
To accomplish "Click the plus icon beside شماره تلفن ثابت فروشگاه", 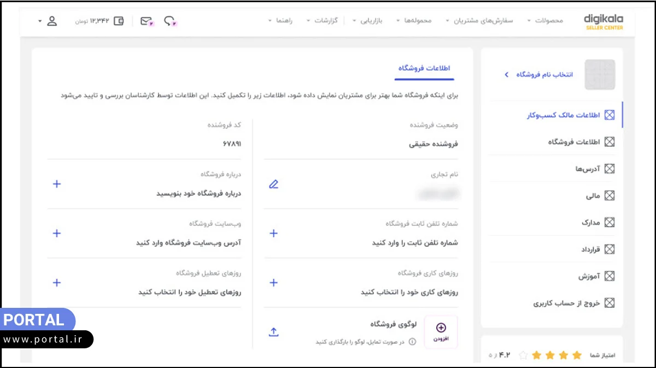I will click(x=273, y=233).
